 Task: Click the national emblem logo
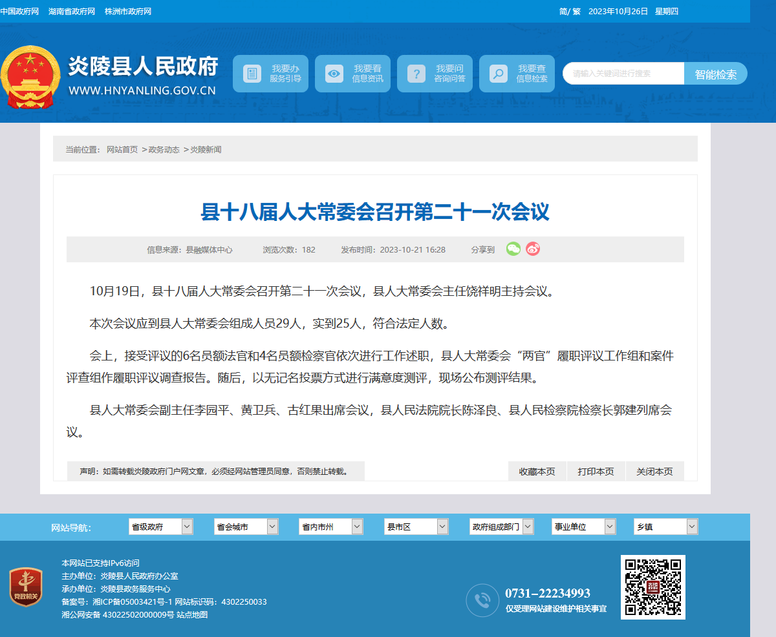(30, 77)
